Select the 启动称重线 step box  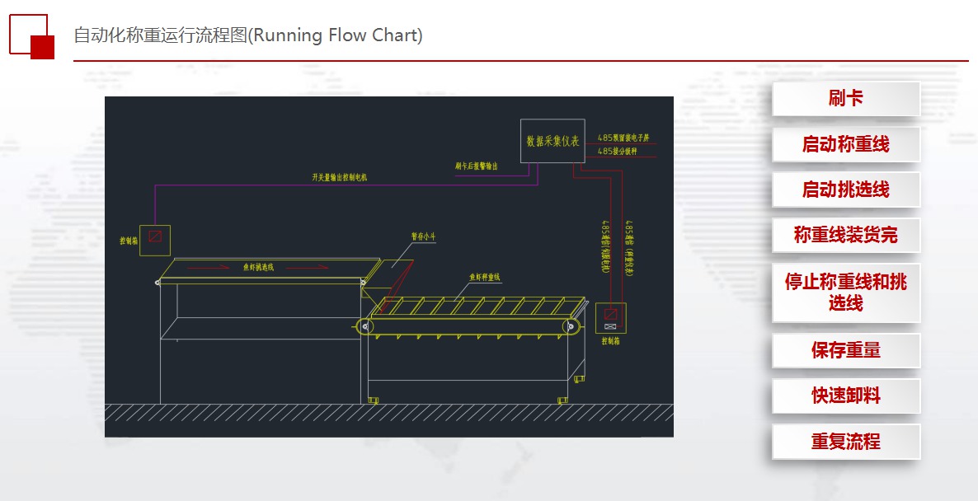[846, 144]
